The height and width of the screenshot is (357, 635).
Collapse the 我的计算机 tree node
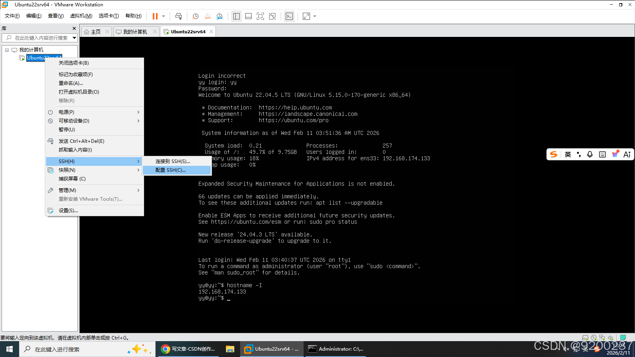(x=7, y=50)
